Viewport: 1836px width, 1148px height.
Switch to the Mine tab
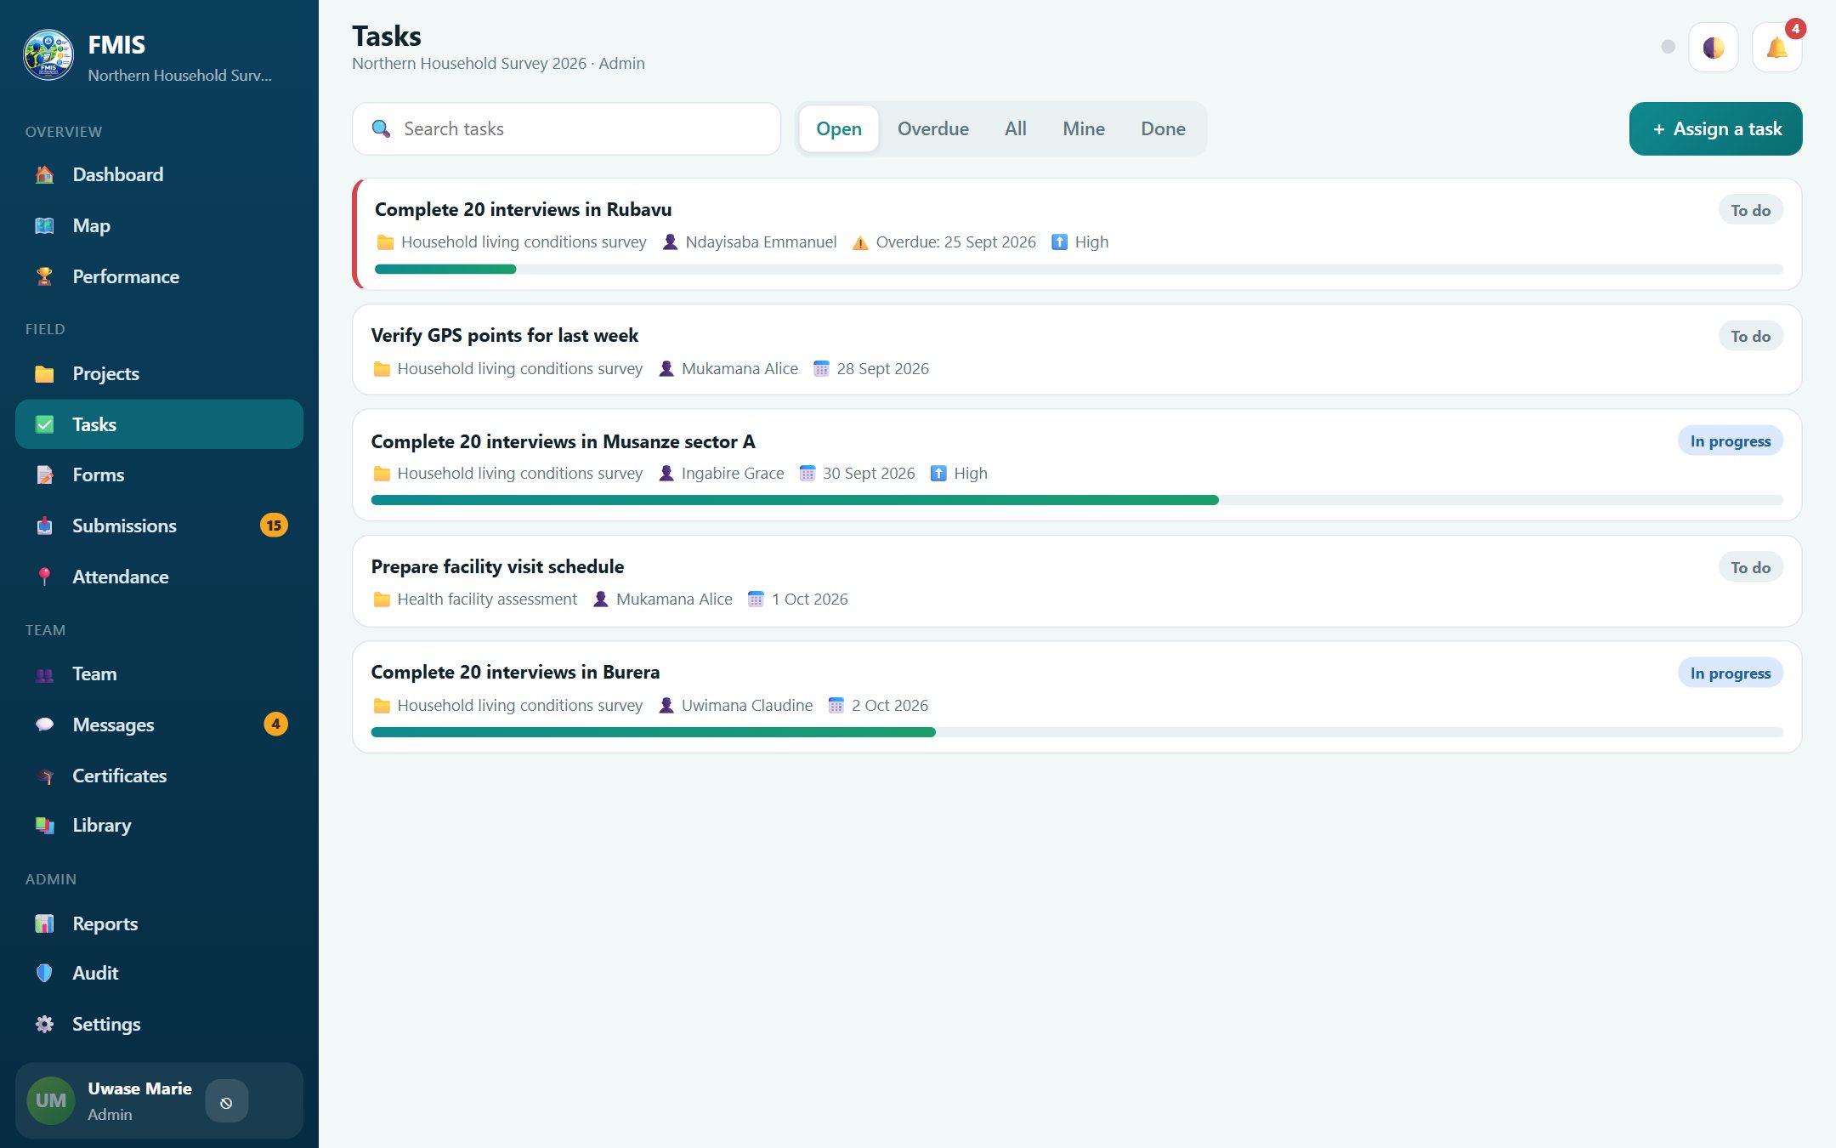(x=1084, y=128)
